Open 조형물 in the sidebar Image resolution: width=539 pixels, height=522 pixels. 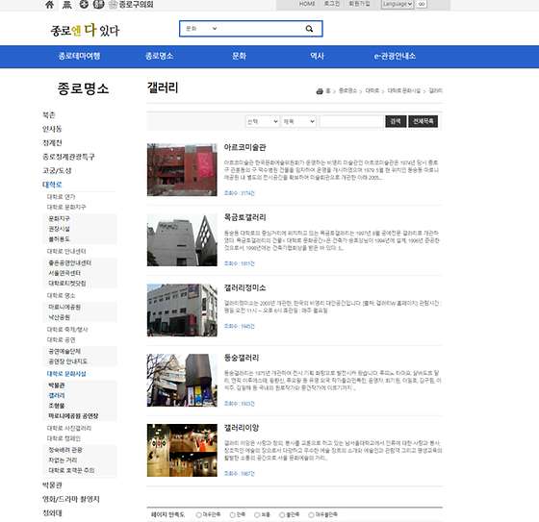[57, 406]
